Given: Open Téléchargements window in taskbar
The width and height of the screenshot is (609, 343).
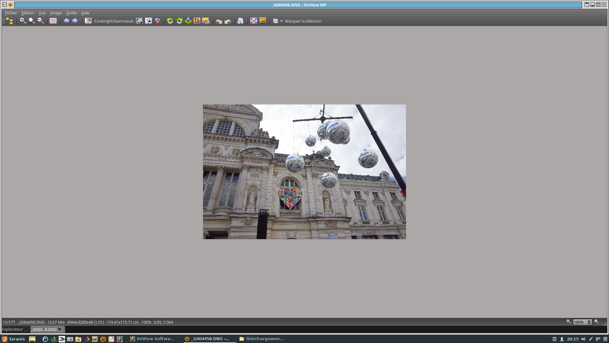Looking at the screenshot, I should click(261, 339).
